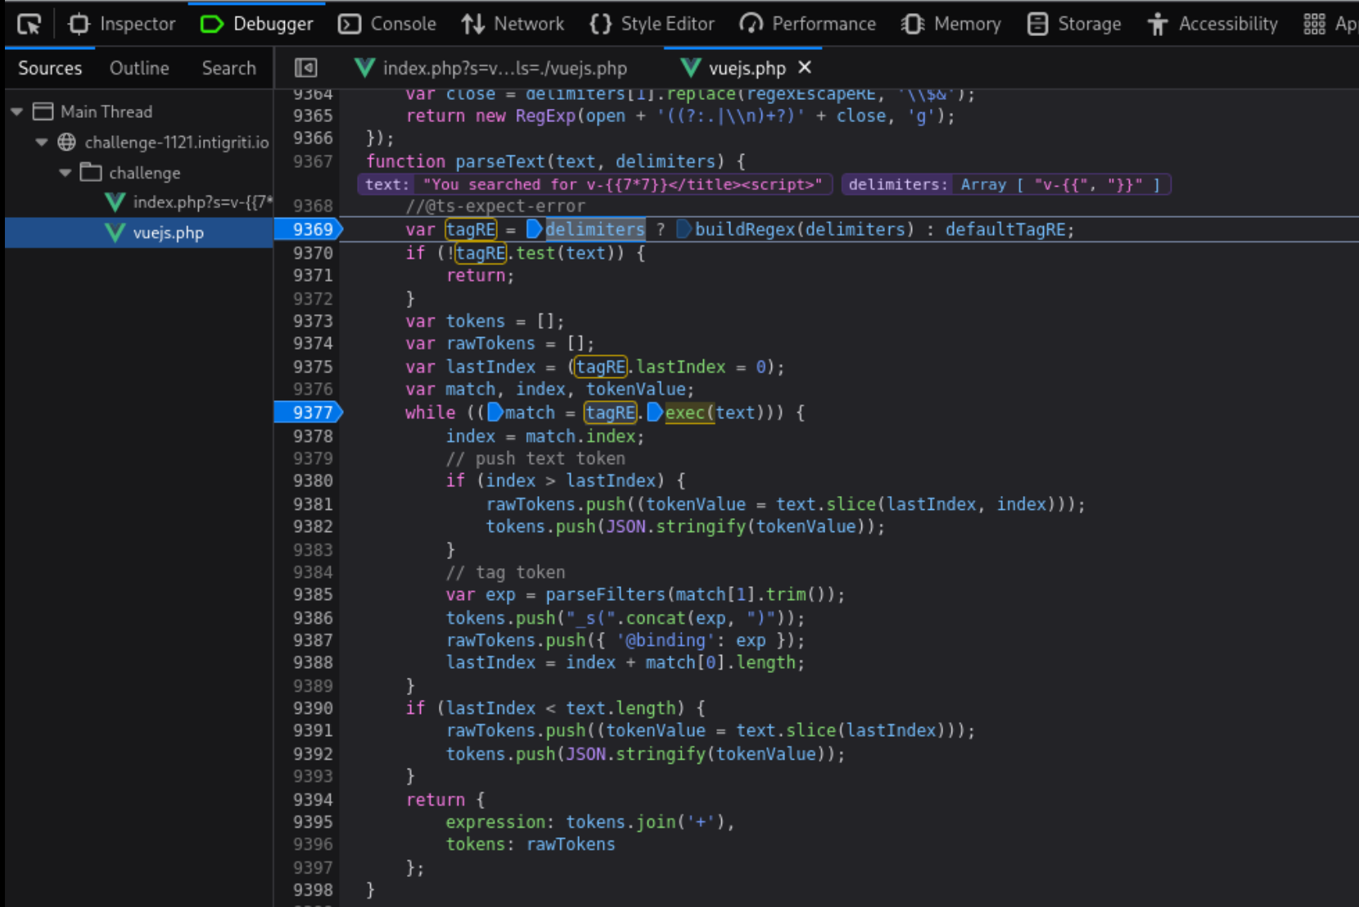Collapse the Main Thread tree node

16,111
